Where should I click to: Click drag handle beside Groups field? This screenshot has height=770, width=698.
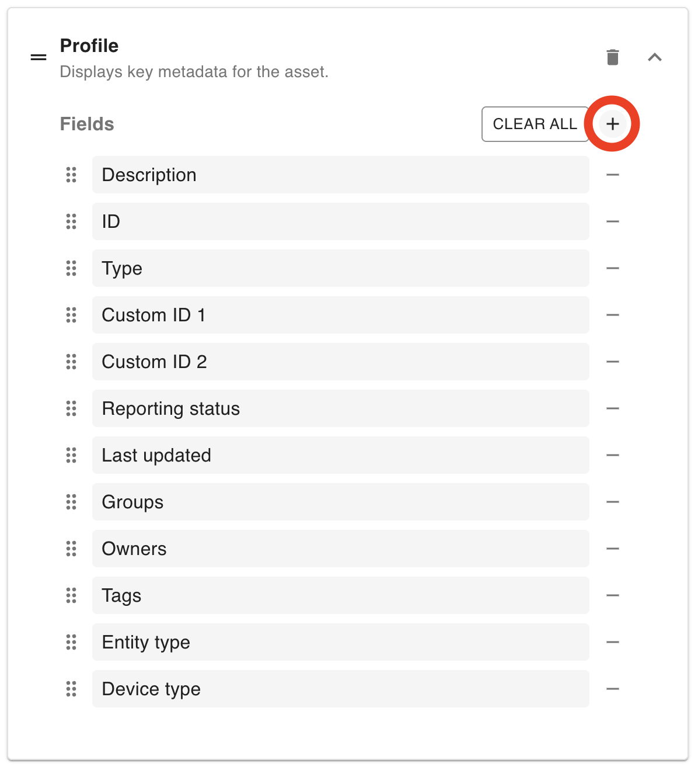click(71, 502)
